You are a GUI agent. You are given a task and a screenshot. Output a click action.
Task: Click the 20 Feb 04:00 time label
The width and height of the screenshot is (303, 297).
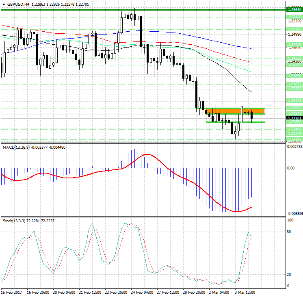[x=64, y=292]
